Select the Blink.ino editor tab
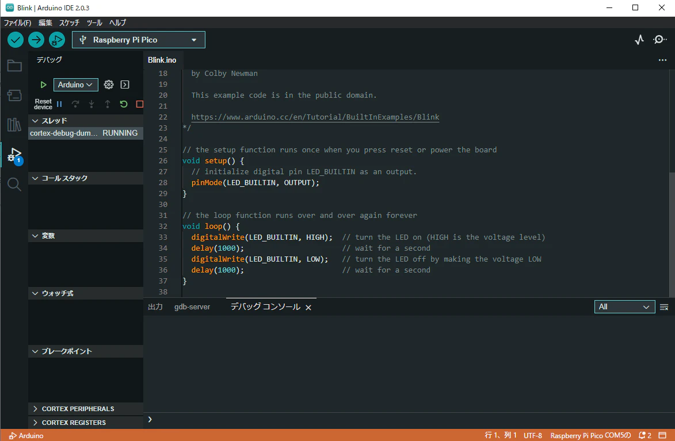The height and width of the screenshot is (441, 675). click(x=162, y=60)
